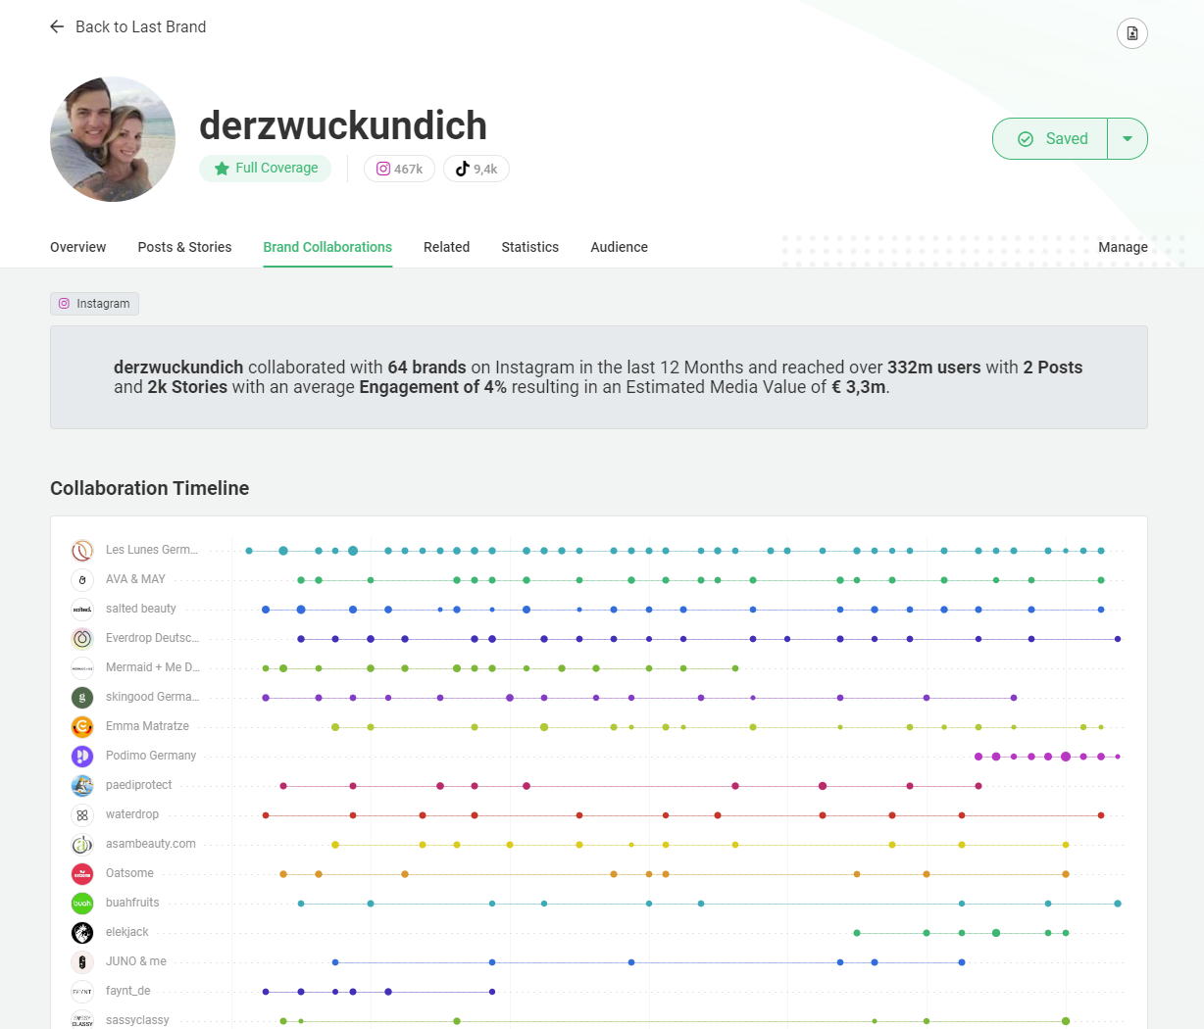Toggle the Saved button
Image resolution: width=1204 pixels, height=1029 pixels.
[x=1051, y=139]
